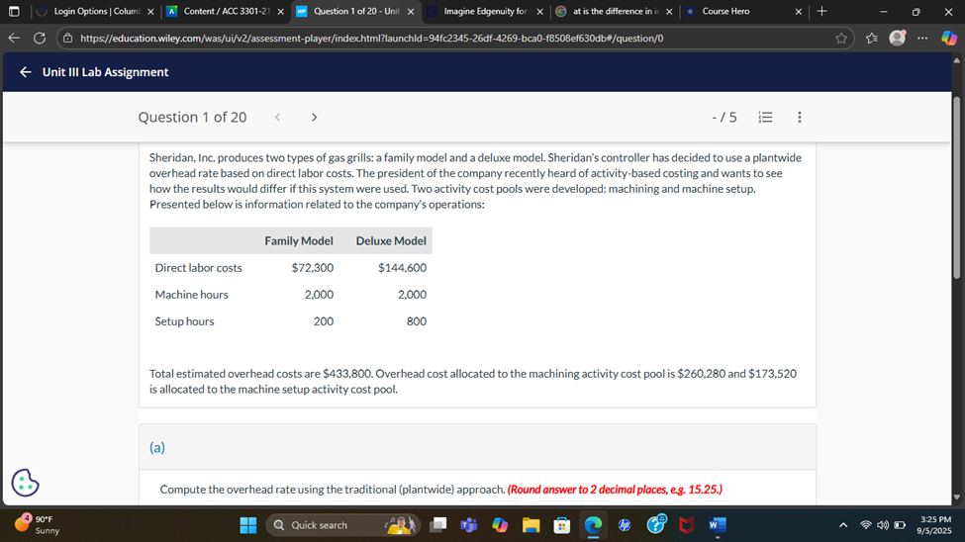Show hidden system tray icons
The image size is (965, 542).
tap(843, 525)
